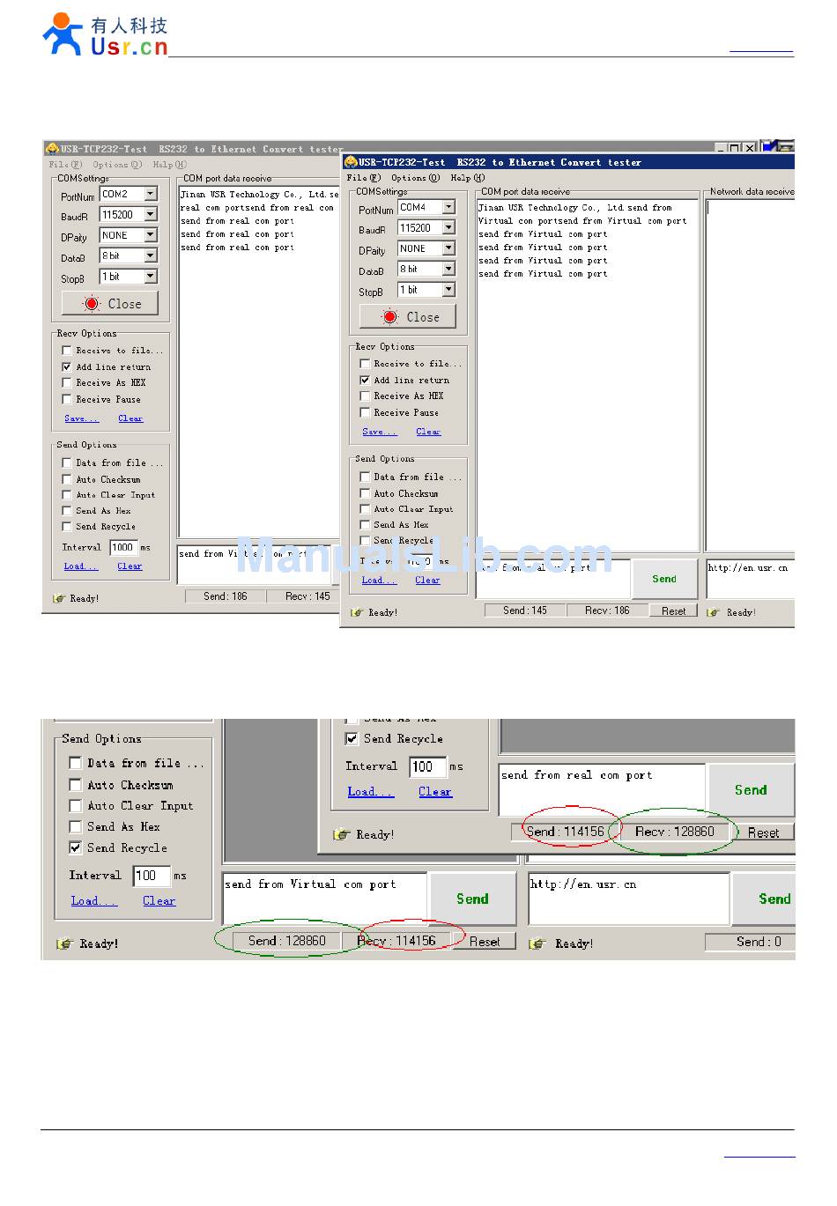Expand the PortNum dropdown showing COM2
Viewport: 837px width, 1206px height.
[151, 194]
